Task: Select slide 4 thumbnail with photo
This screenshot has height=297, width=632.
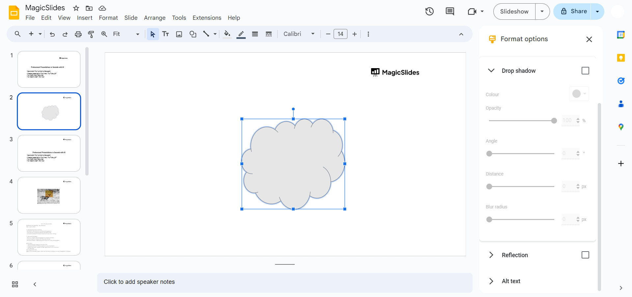Action: click(49, 195)
